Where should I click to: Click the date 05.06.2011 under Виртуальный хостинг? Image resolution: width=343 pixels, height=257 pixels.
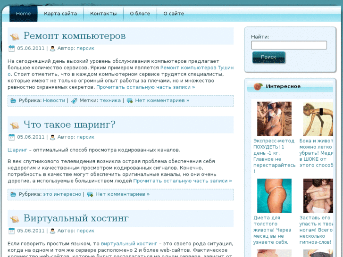[31, 231]
